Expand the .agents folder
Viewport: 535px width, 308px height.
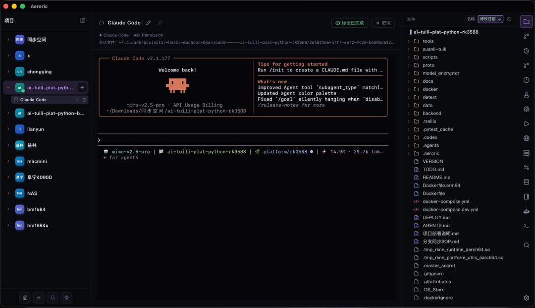(x=409, y=145)
